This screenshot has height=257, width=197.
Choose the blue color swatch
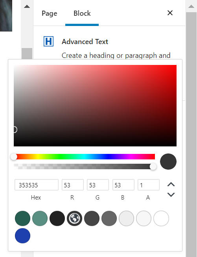(22, 236)
